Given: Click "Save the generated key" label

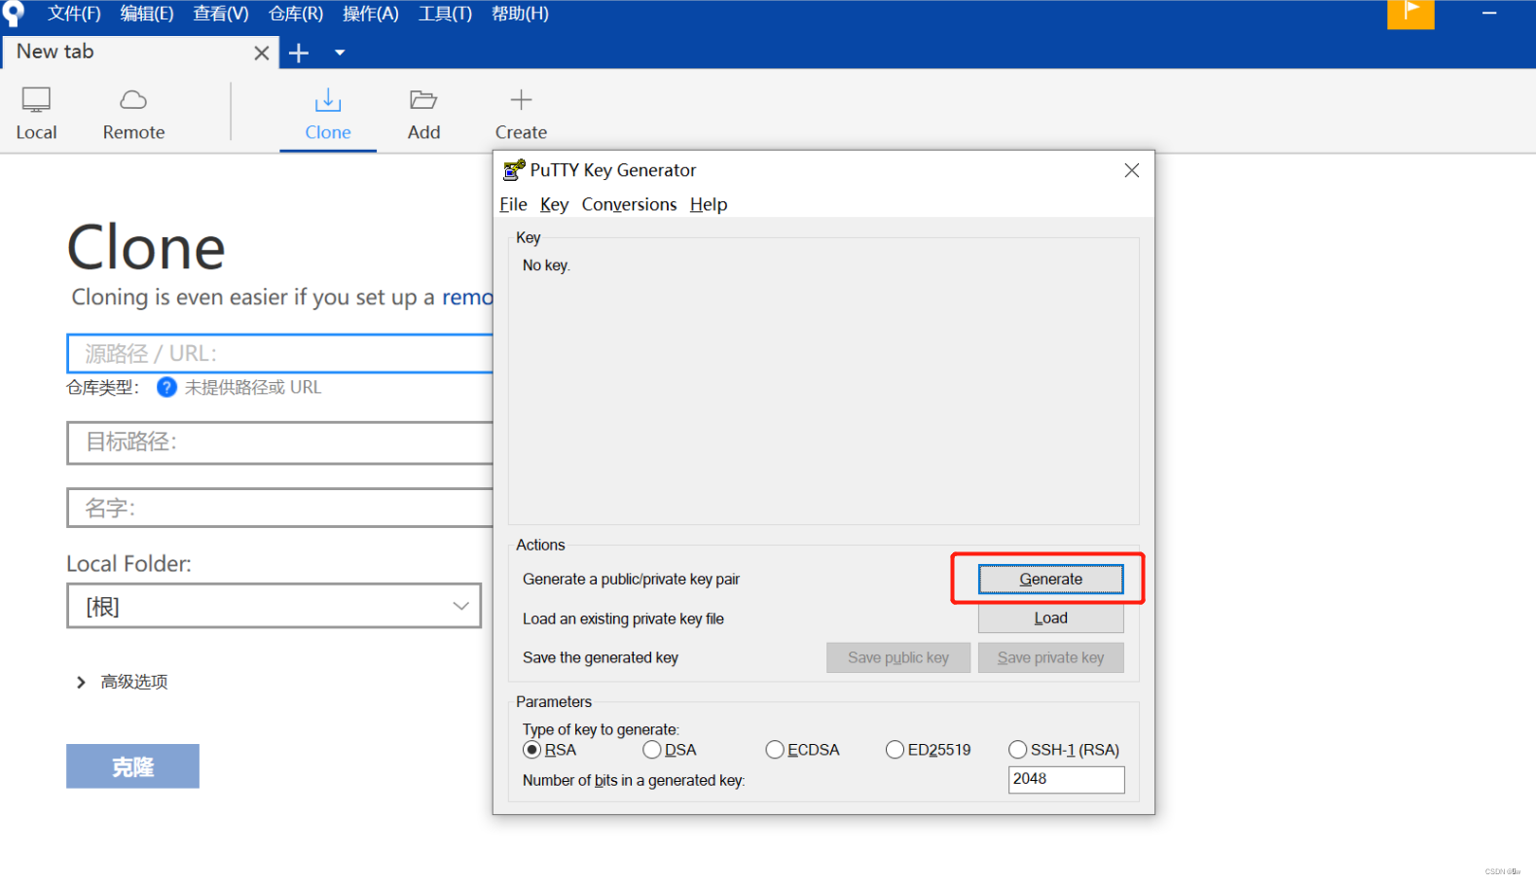Looking at the screenshot, I should 601,658.
